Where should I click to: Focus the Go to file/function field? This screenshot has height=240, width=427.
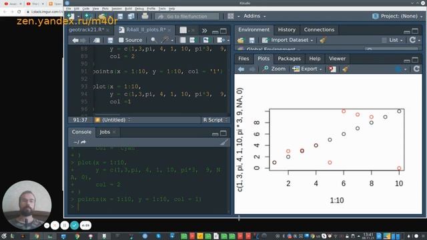click(187, 16)
